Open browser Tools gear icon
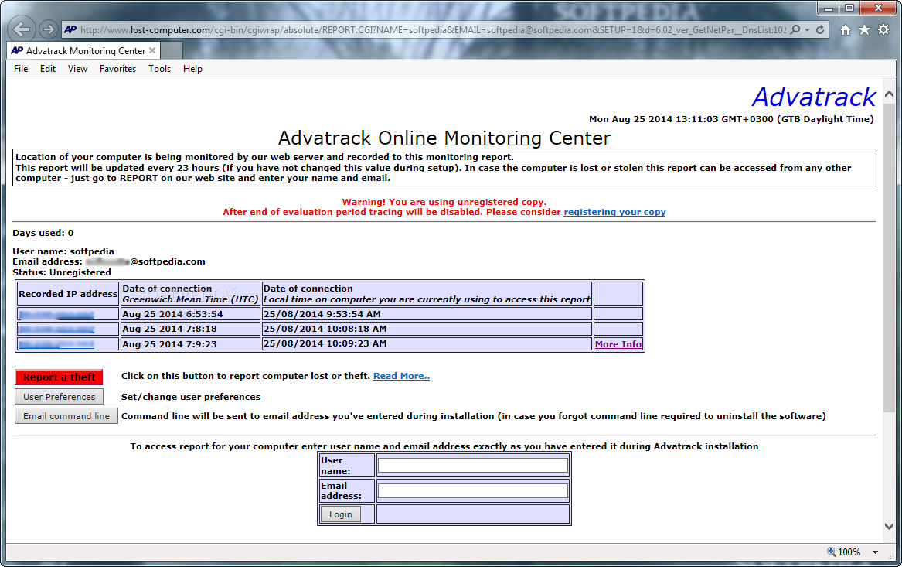This screenshot has width=902, height=567. (883, 30)
